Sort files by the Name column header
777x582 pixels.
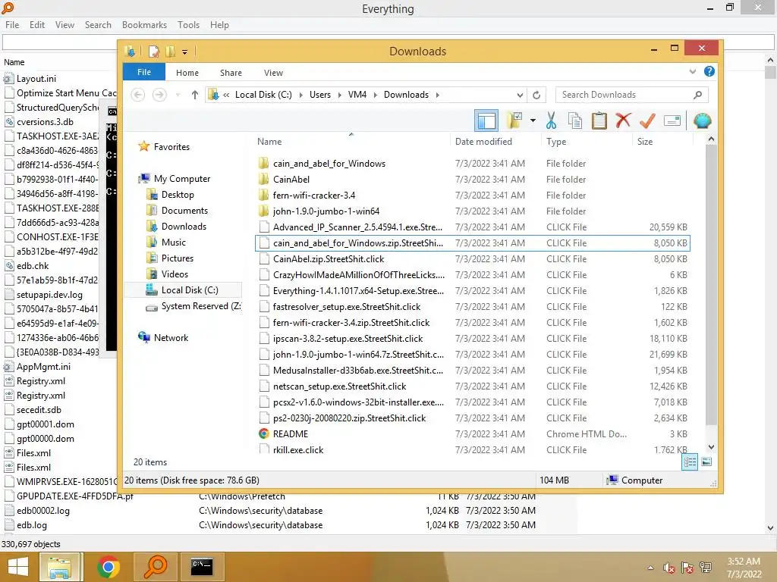(269, 142)
